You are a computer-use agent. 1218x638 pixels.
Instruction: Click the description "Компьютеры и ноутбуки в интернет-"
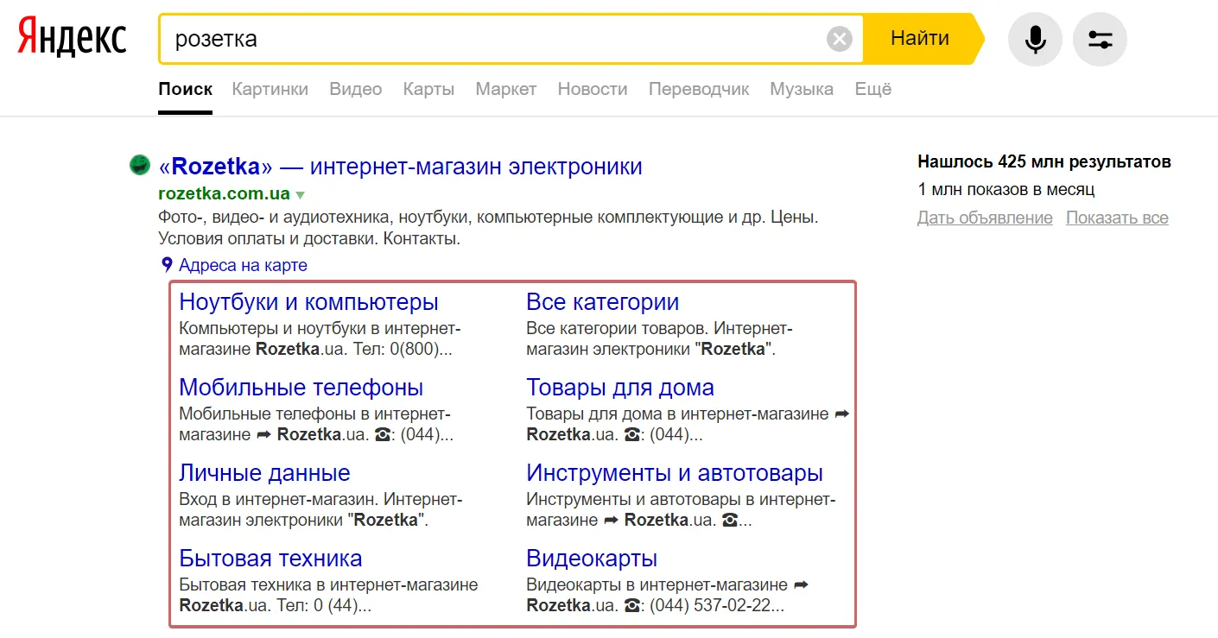(320, 338)
